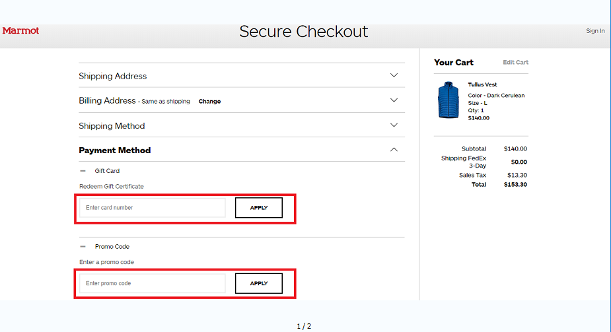Focus the Enter promo code field
The image size is (611, 332).
[x=153, y=283]
